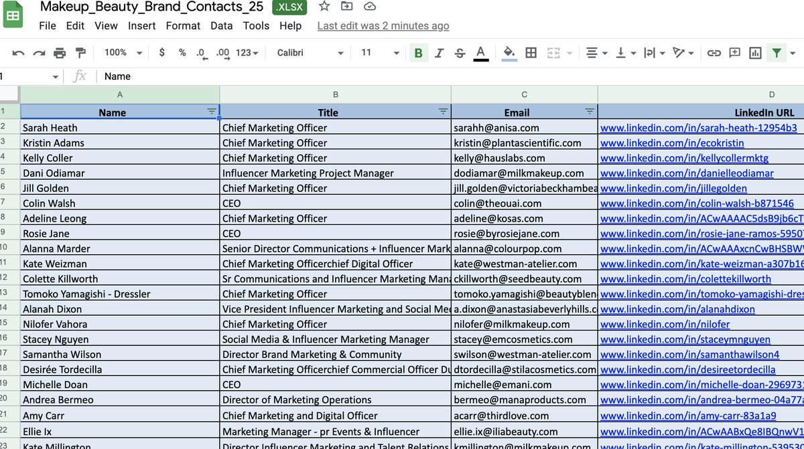Viewport: 804px width, 449px height.
Task: Open the Edit menu
Action: [x=75, y=26]
